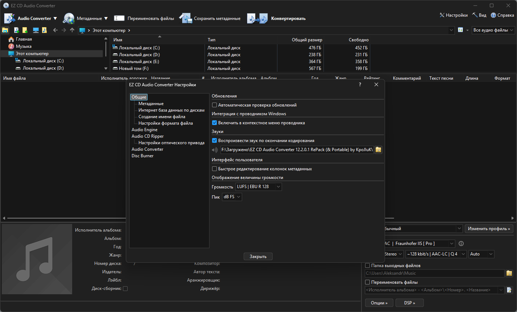Select Audio Converter in settings tree

click(x=147, y=149)
